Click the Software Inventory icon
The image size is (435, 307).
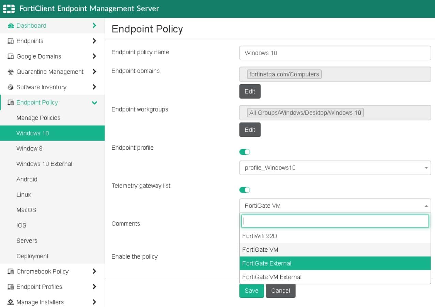(x=10, y=87)
